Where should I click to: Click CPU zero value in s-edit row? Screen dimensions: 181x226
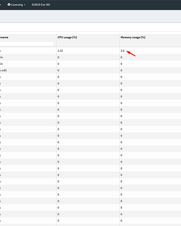click(58, 71)
